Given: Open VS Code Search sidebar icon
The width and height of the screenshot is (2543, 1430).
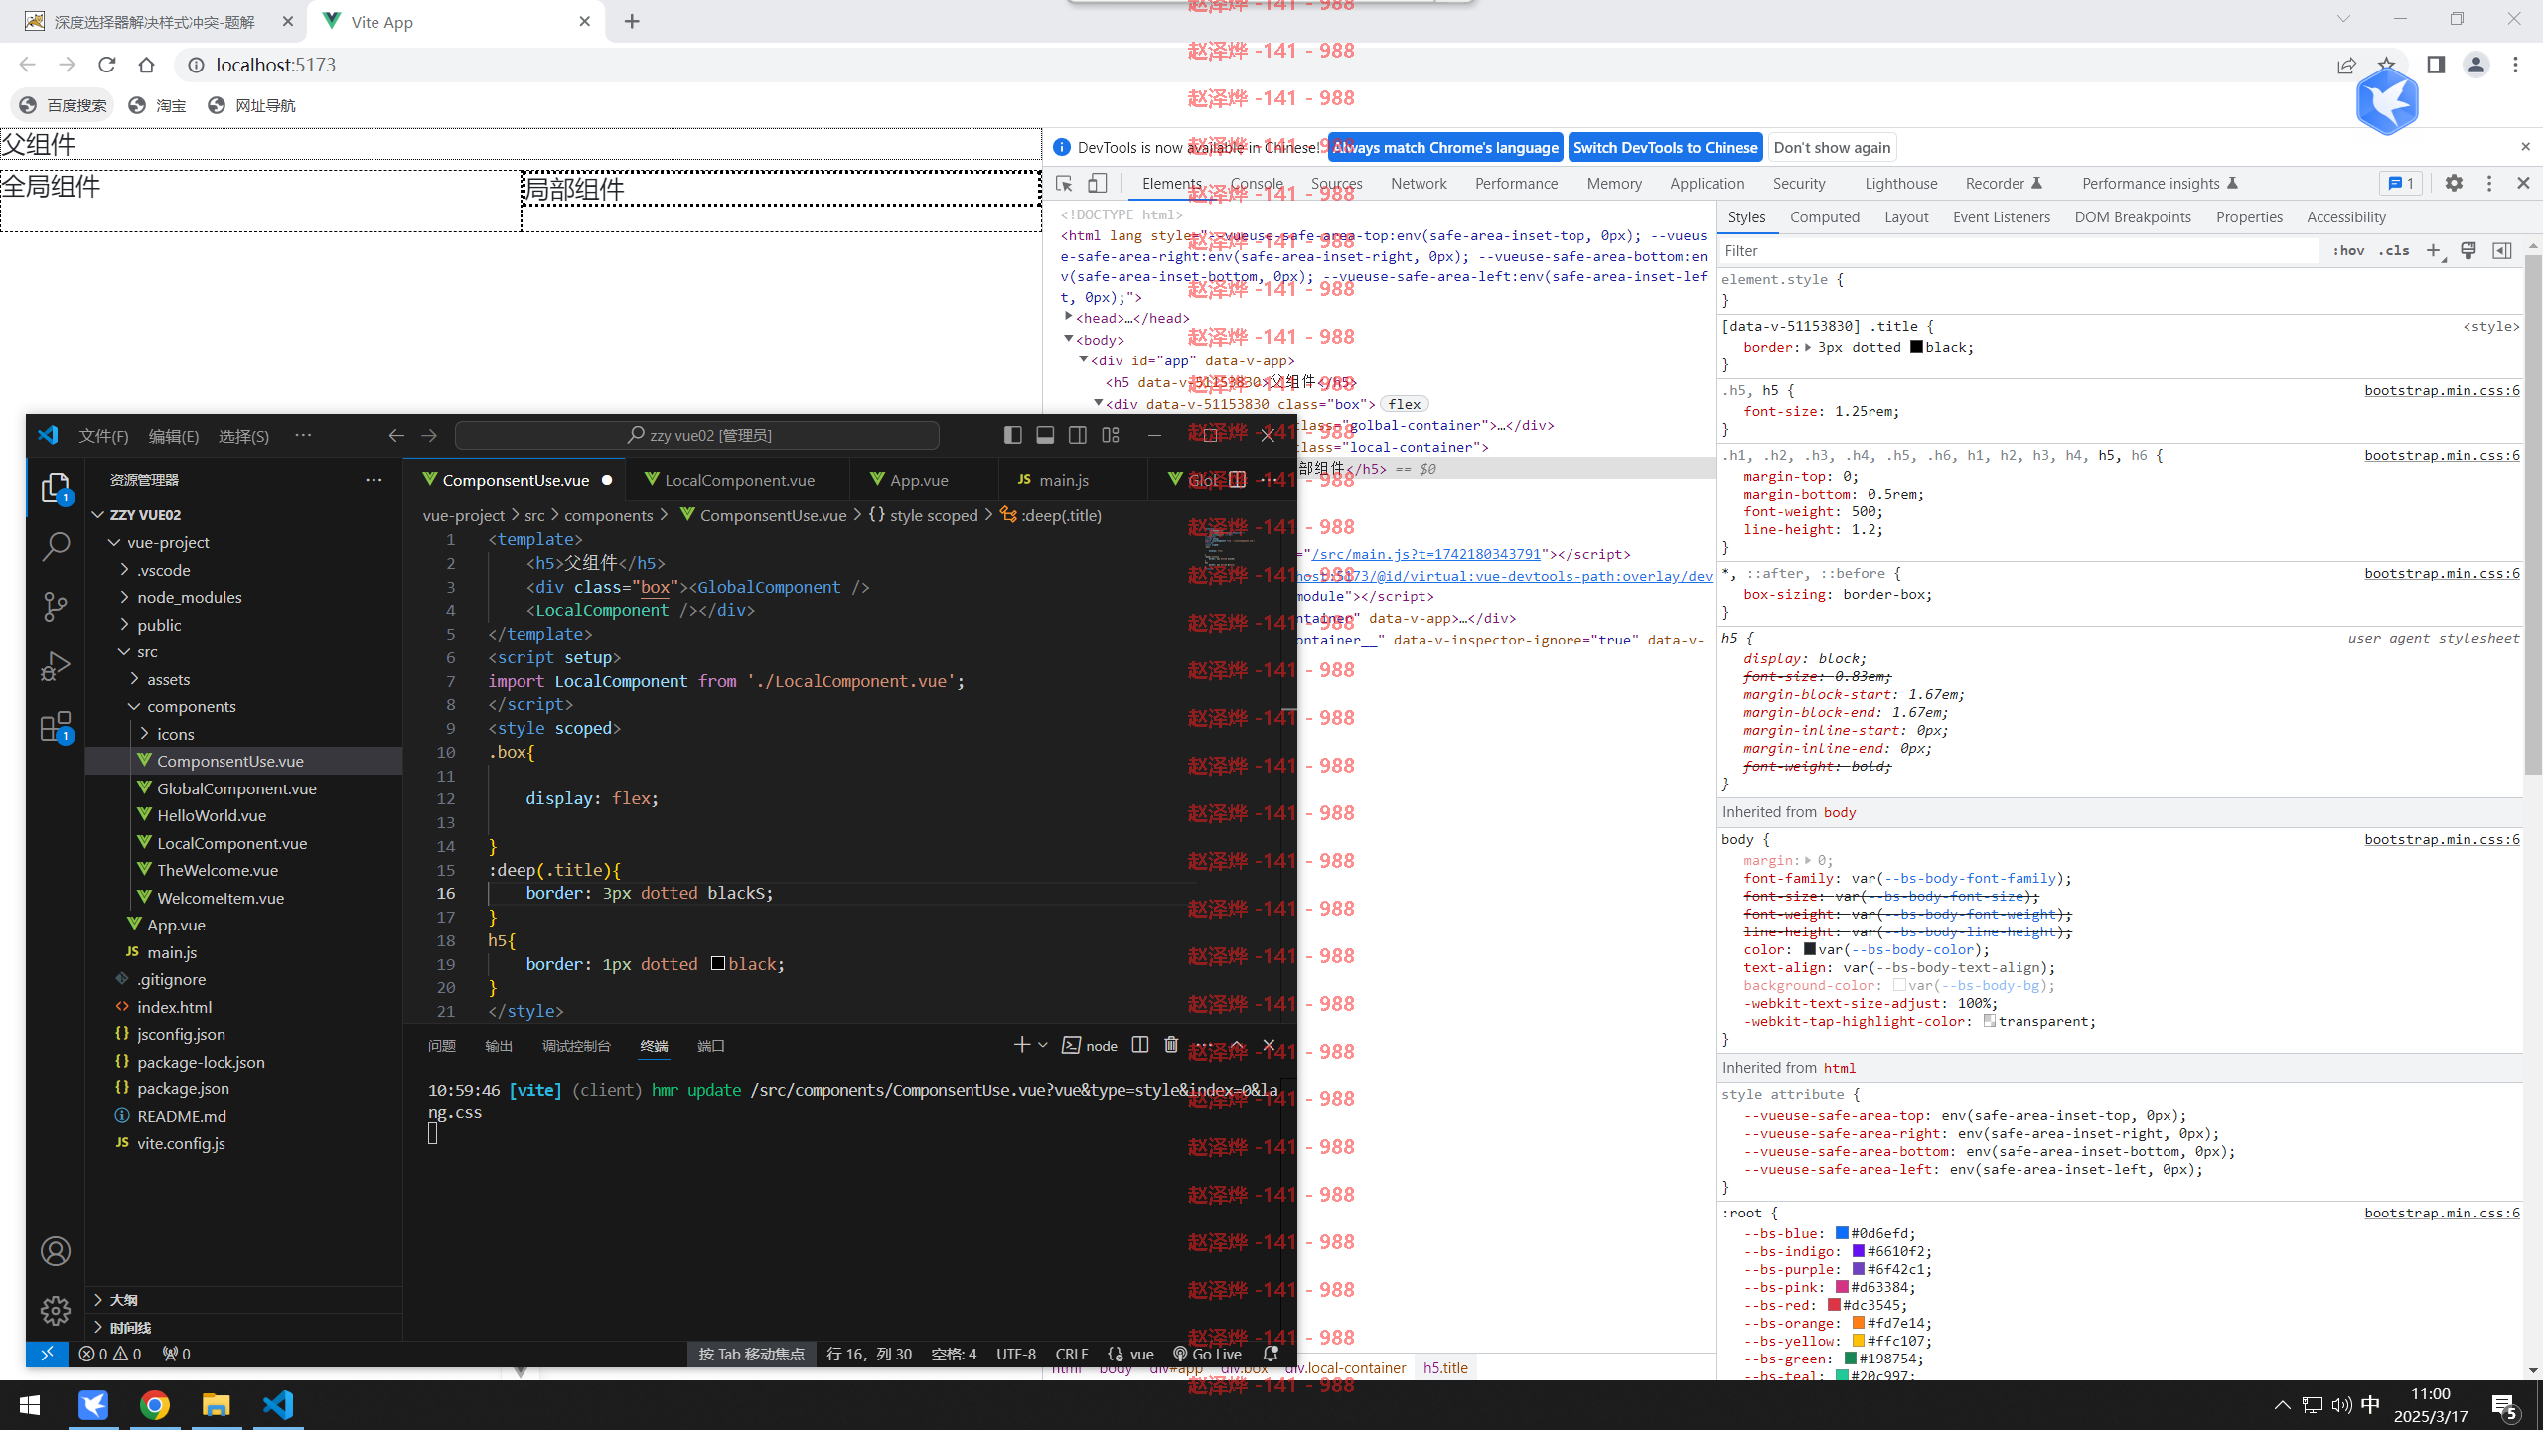Looking at the screenshot, I should [x=56, y=546].
